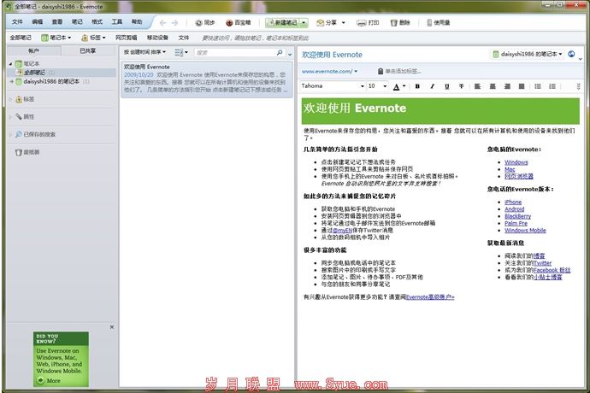This screenshot has width=590, height=393.
Task: Open the list view options dropdown
Action: pyautogui.click(x=181, y=52)
